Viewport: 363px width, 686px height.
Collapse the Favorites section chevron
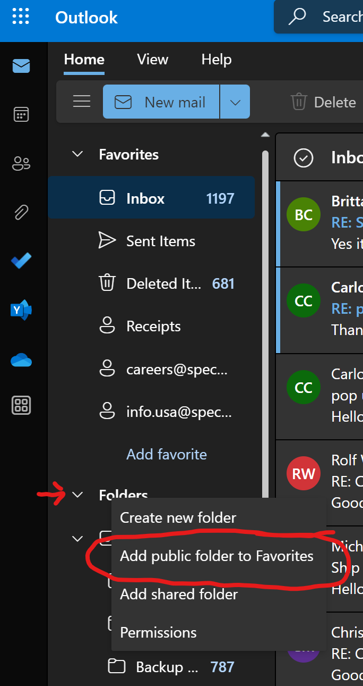pyautogui.click(x=77, y=154)
